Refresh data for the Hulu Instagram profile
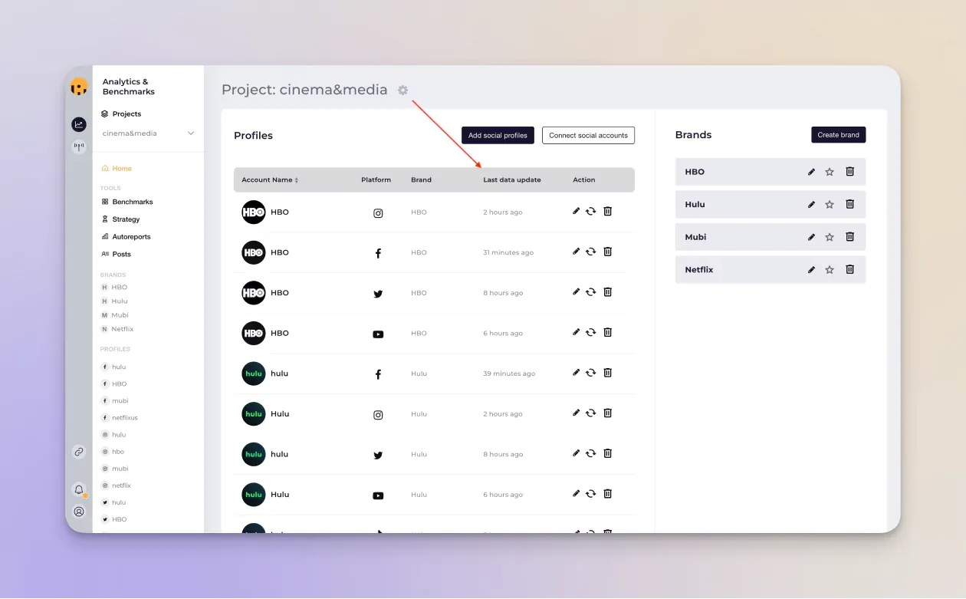 click(591, 413)
